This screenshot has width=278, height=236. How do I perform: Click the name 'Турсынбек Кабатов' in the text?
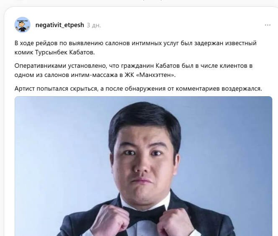coord(65,52)
